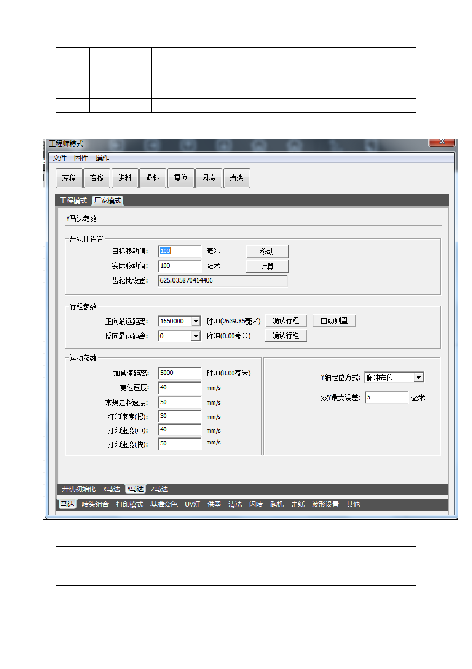Viewport: 472px width, 669px height.
Task: Click the 清洗 clean button
Action: tap(236, 178)
